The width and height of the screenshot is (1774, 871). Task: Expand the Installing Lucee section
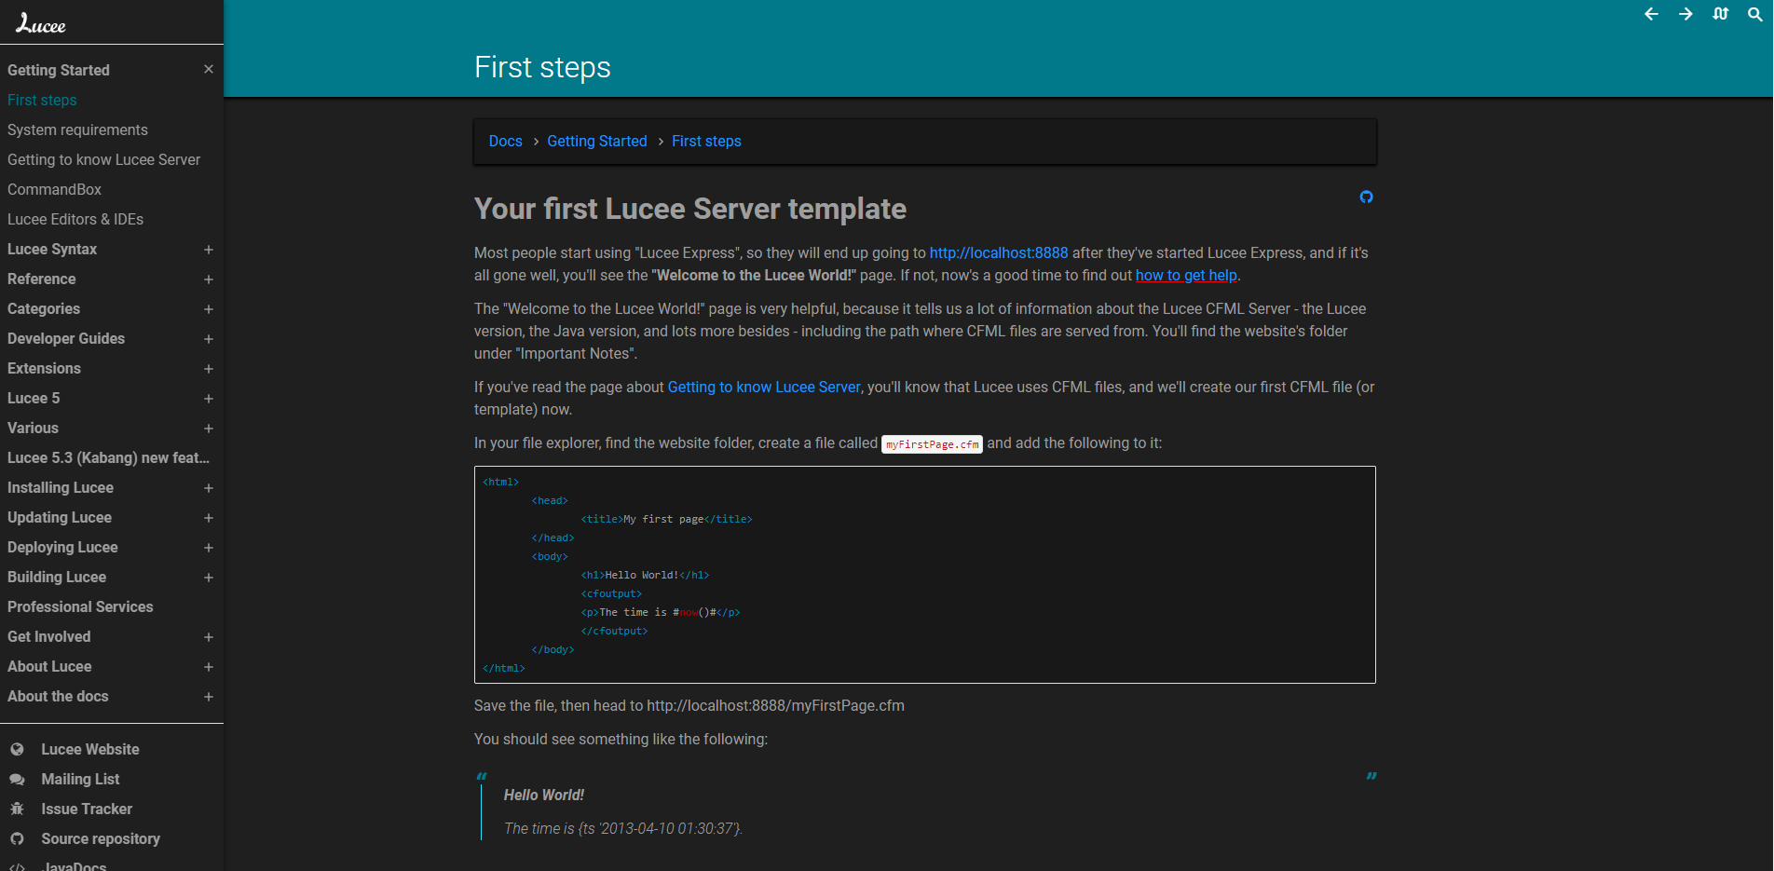tap(209, 488)
